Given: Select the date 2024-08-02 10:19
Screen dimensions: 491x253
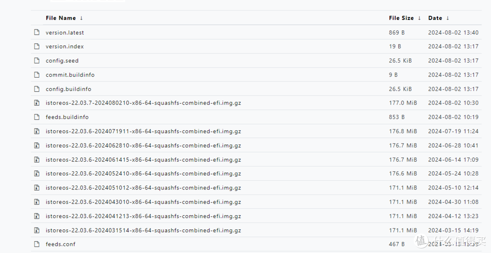Looking at the screenshot, I should [x=453, y=117].
